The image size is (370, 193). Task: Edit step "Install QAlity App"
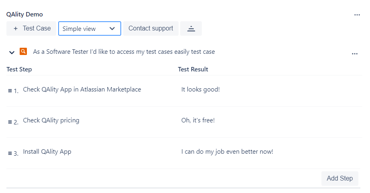click(x=47, y=152)
